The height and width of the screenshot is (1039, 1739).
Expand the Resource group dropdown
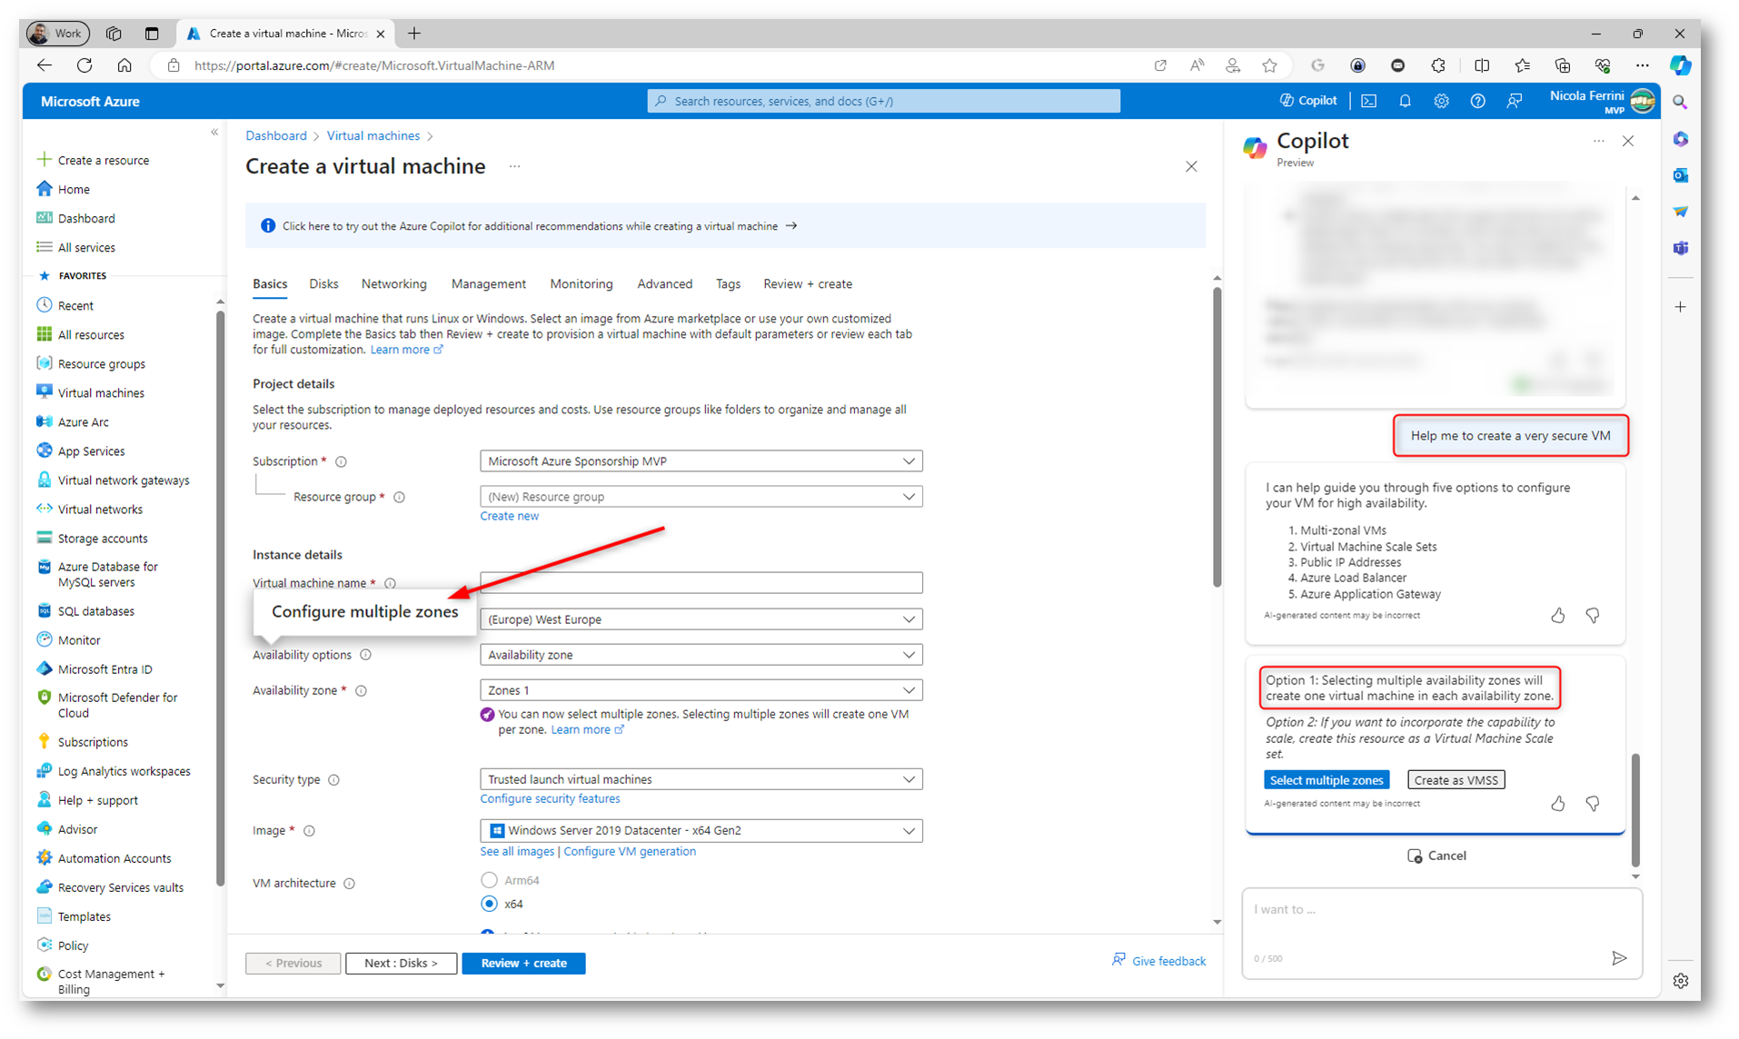coord(701,497)
